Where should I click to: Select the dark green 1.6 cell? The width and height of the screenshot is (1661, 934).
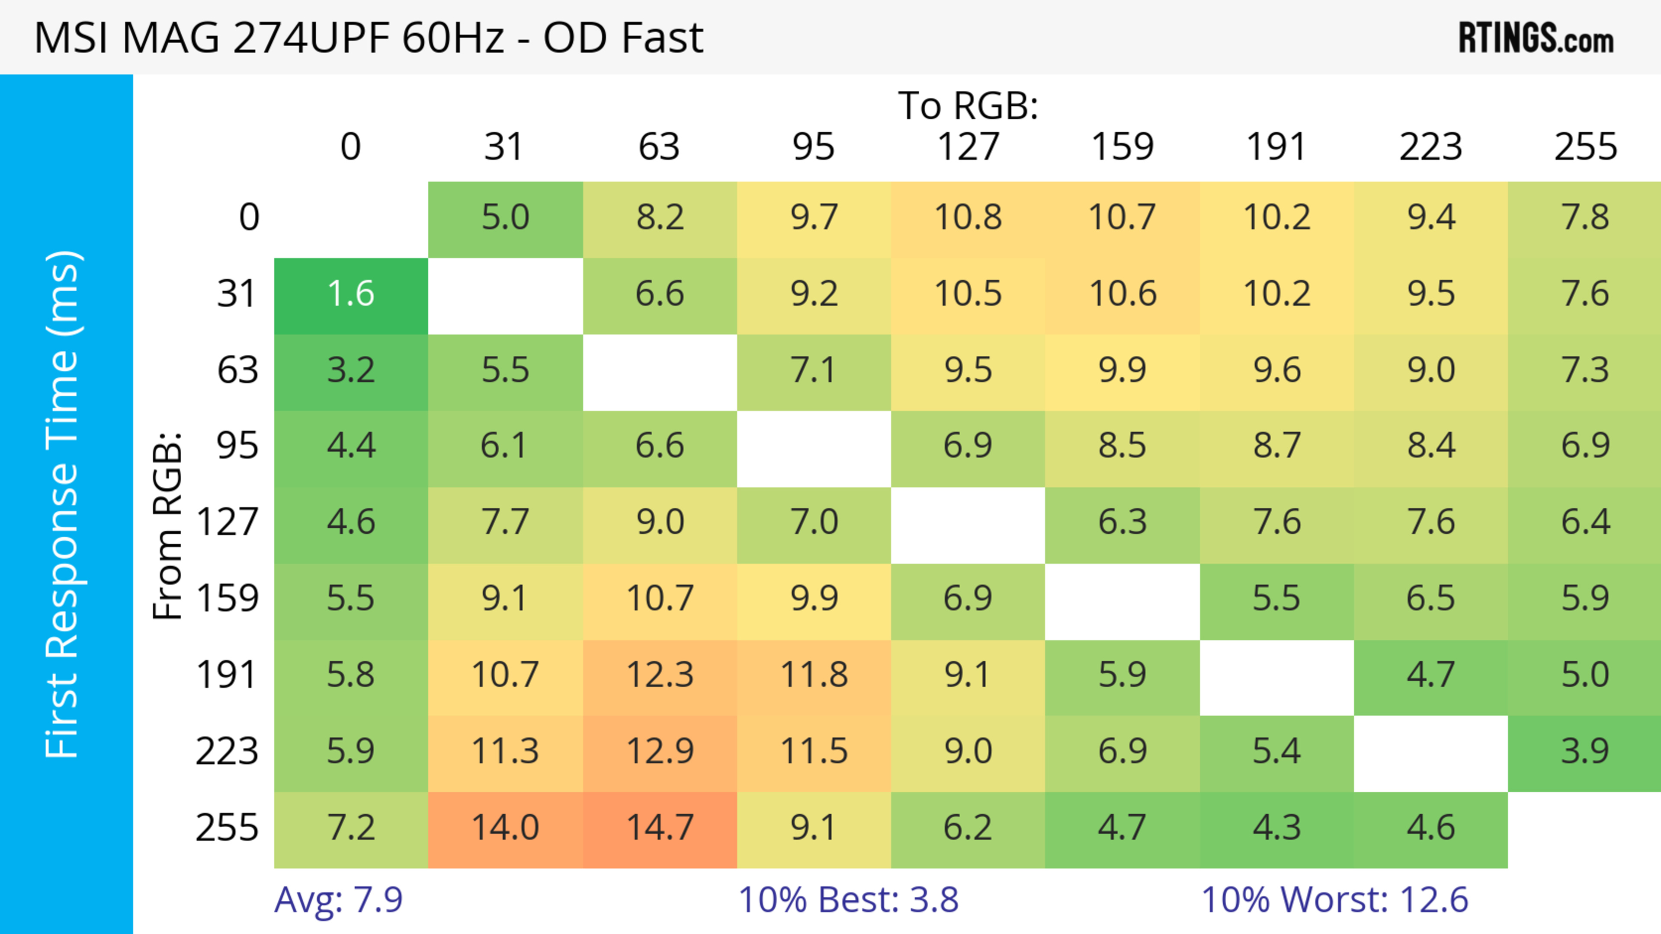click(351, 294)
